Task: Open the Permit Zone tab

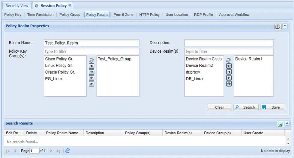Action: click(123, 15)
